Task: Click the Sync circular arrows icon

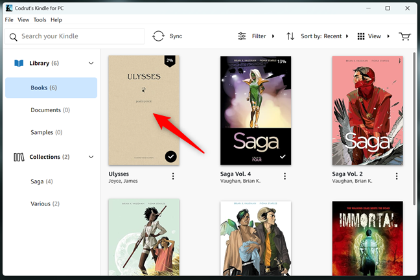Action: [x=158, y=36]
